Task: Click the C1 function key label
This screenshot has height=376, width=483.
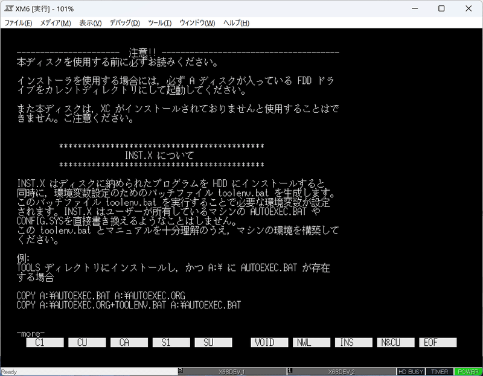Action: pos(45,342)
